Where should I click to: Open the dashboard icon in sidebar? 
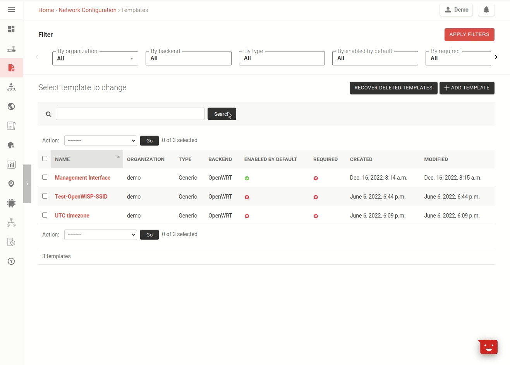point(11,29)
